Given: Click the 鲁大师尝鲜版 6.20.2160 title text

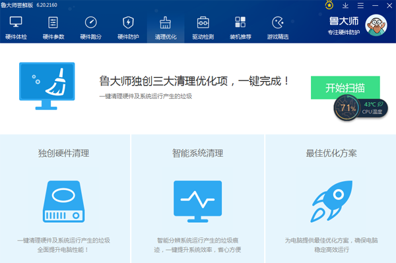Looking at the screenshot, I should click(29, 5).
